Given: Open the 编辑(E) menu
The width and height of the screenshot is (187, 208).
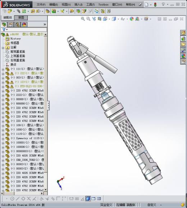Looking at the screenshot, I should pos(54,5).
